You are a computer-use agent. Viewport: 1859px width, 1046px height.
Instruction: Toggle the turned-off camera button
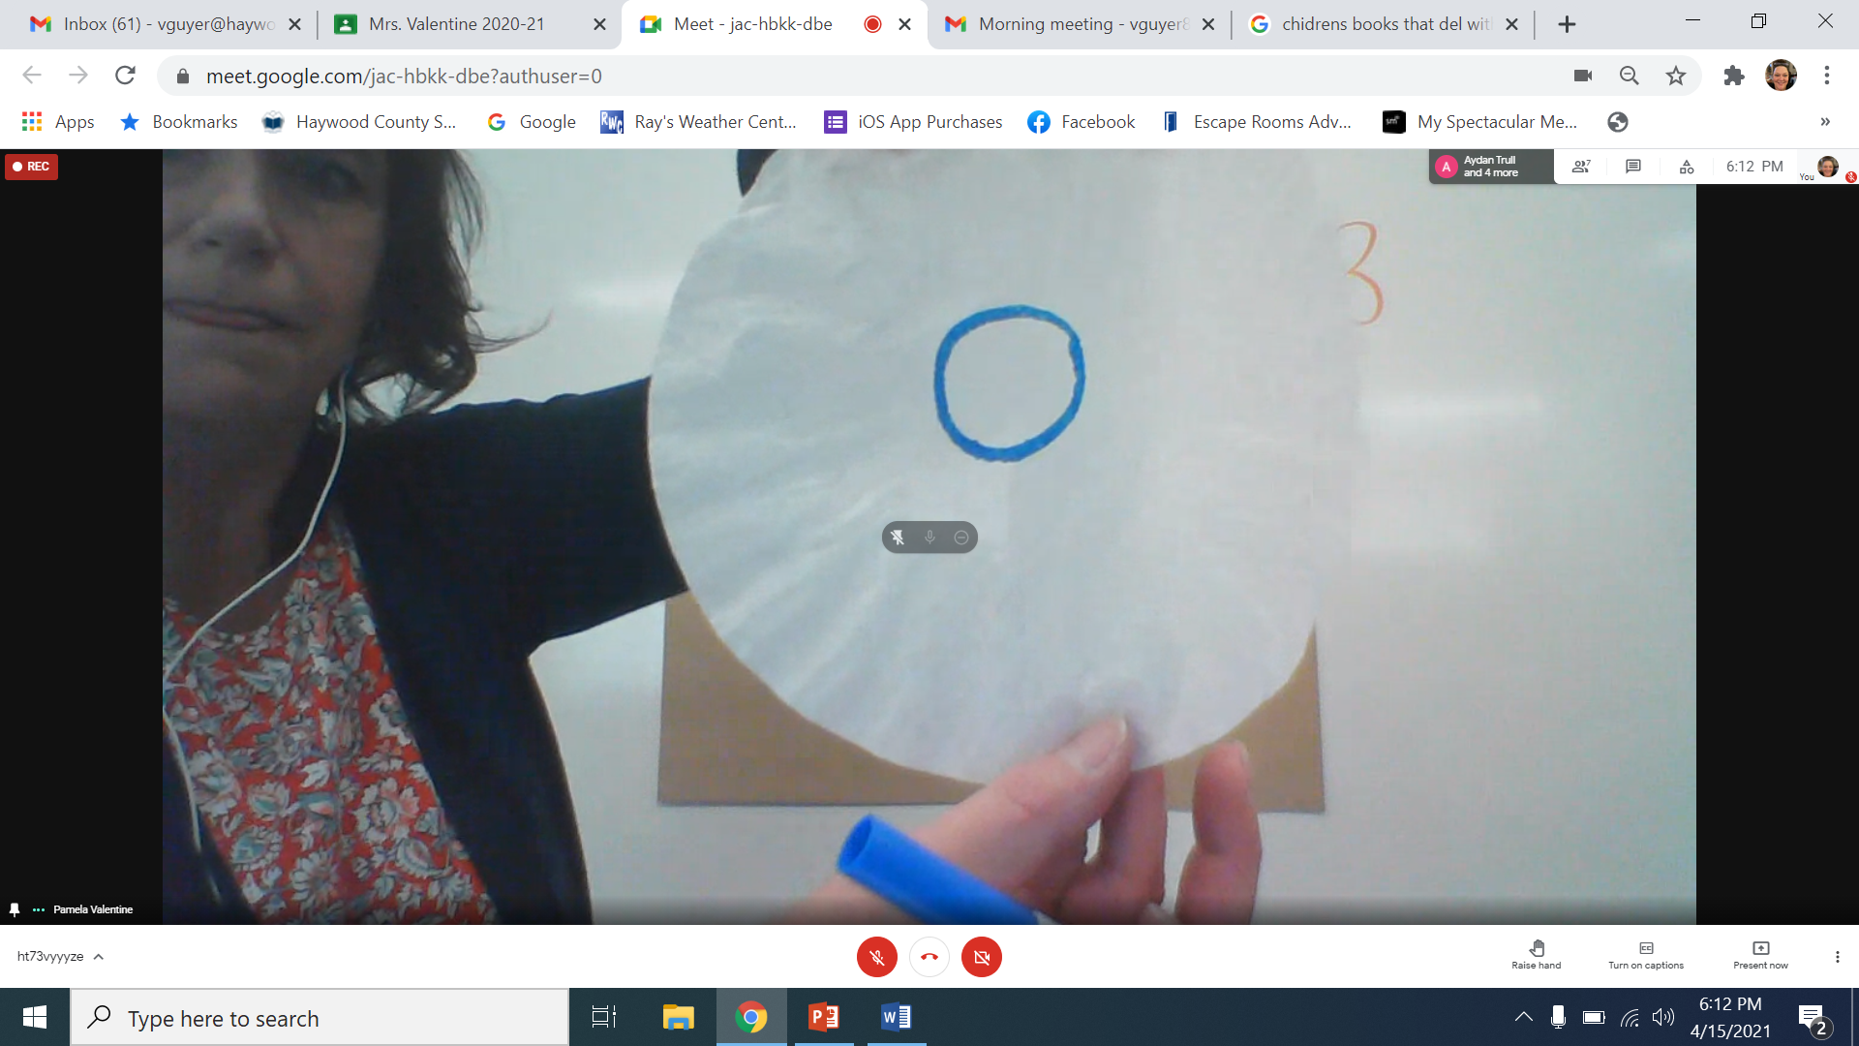982,957
